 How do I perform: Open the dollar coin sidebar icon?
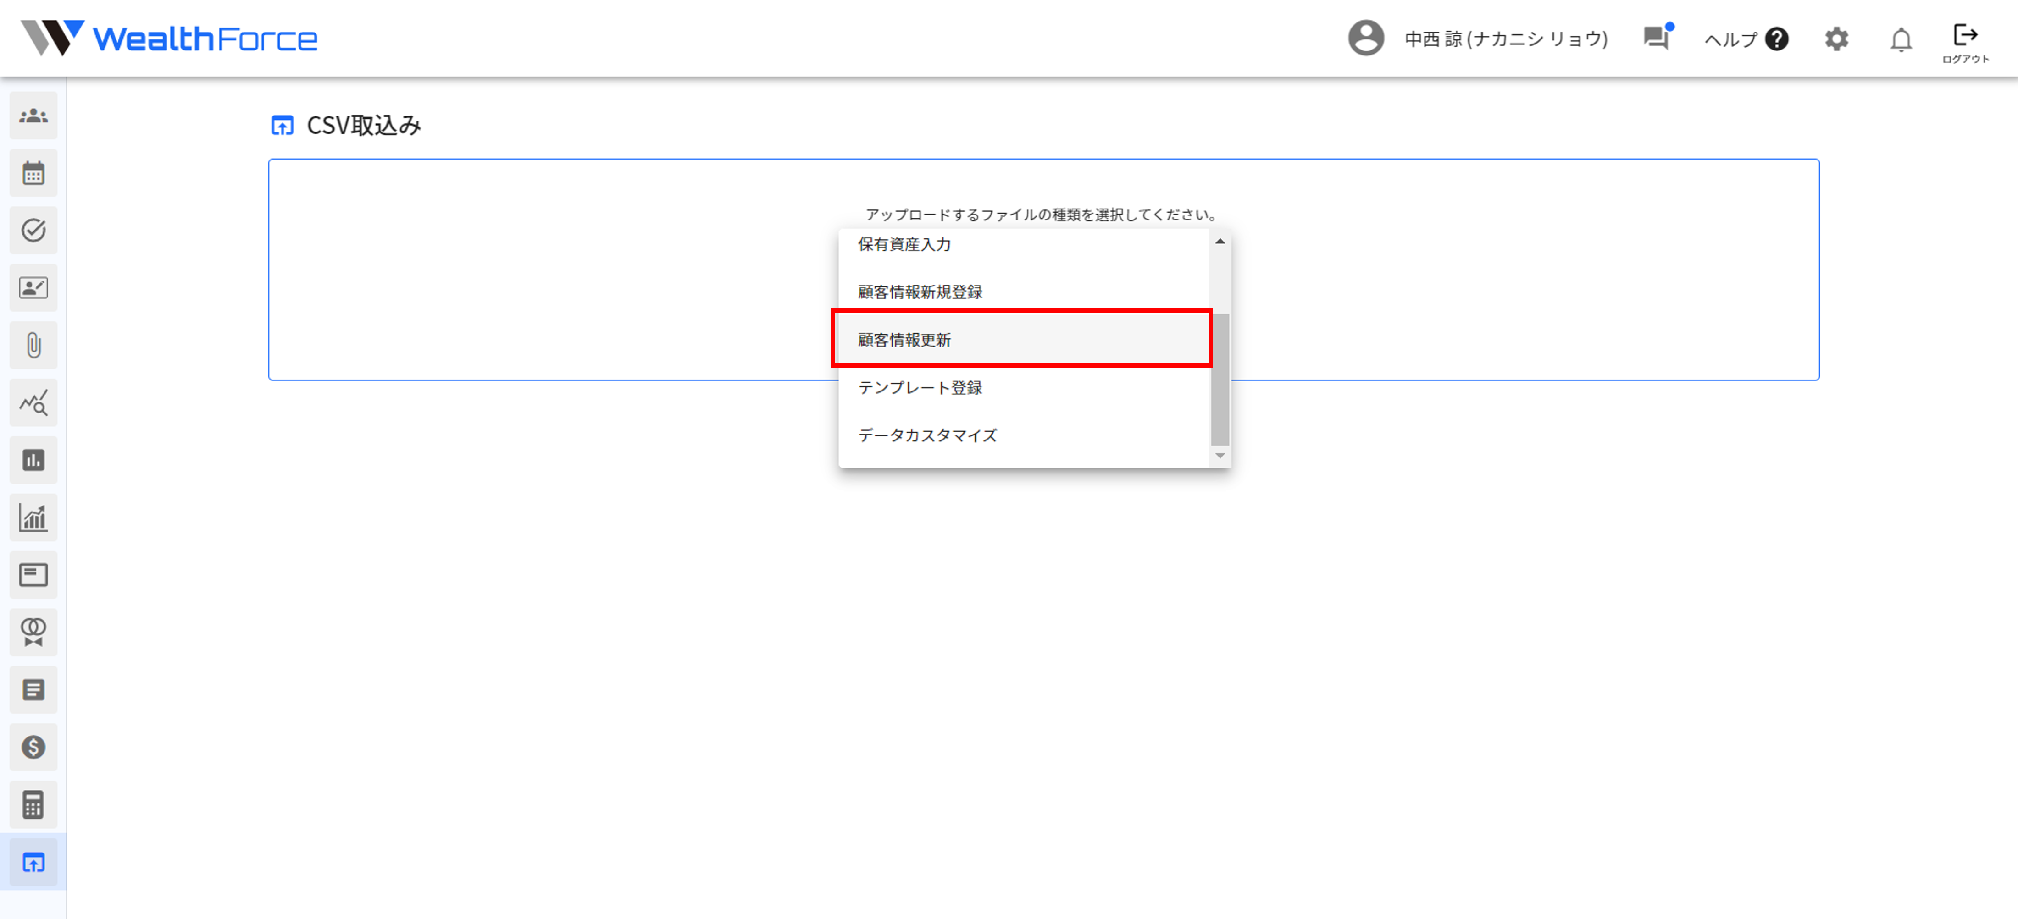coord(33,747)
